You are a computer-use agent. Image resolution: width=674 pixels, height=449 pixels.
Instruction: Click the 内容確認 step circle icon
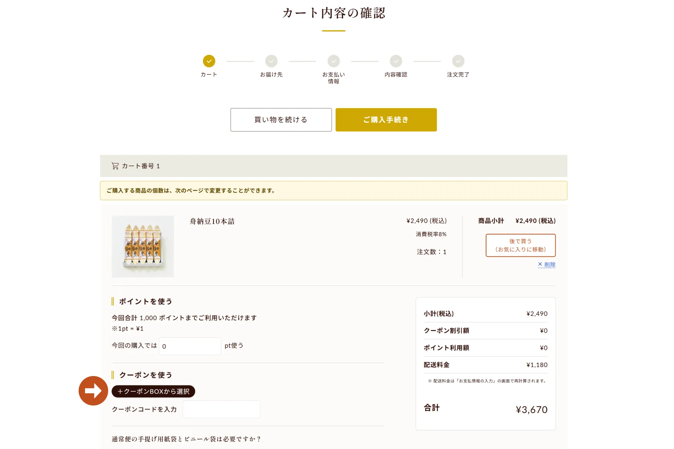(x=396, y=61)
